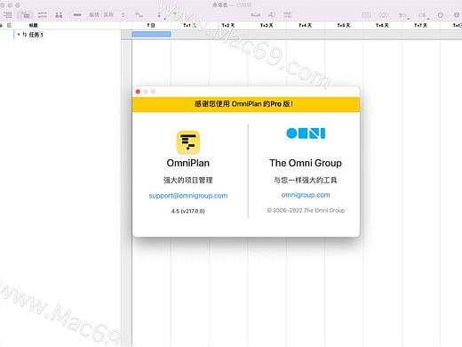The height and width of the screenshot is (347, 462).
Task: Click the © 2006-2022 The Omni Group text
Action: tap(306, 210)
